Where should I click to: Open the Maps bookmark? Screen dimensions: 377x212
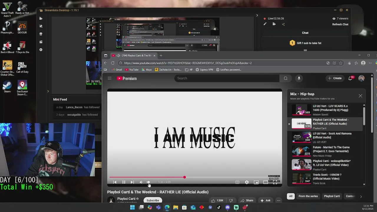tap(147, 70)
